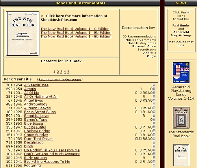Open the Early Autumn link
The image size is (197, 168).
click(x=35, y=158)
